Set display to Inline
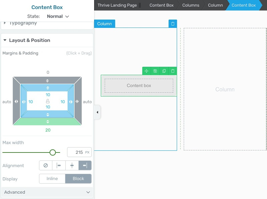 [x=52, y=179]
